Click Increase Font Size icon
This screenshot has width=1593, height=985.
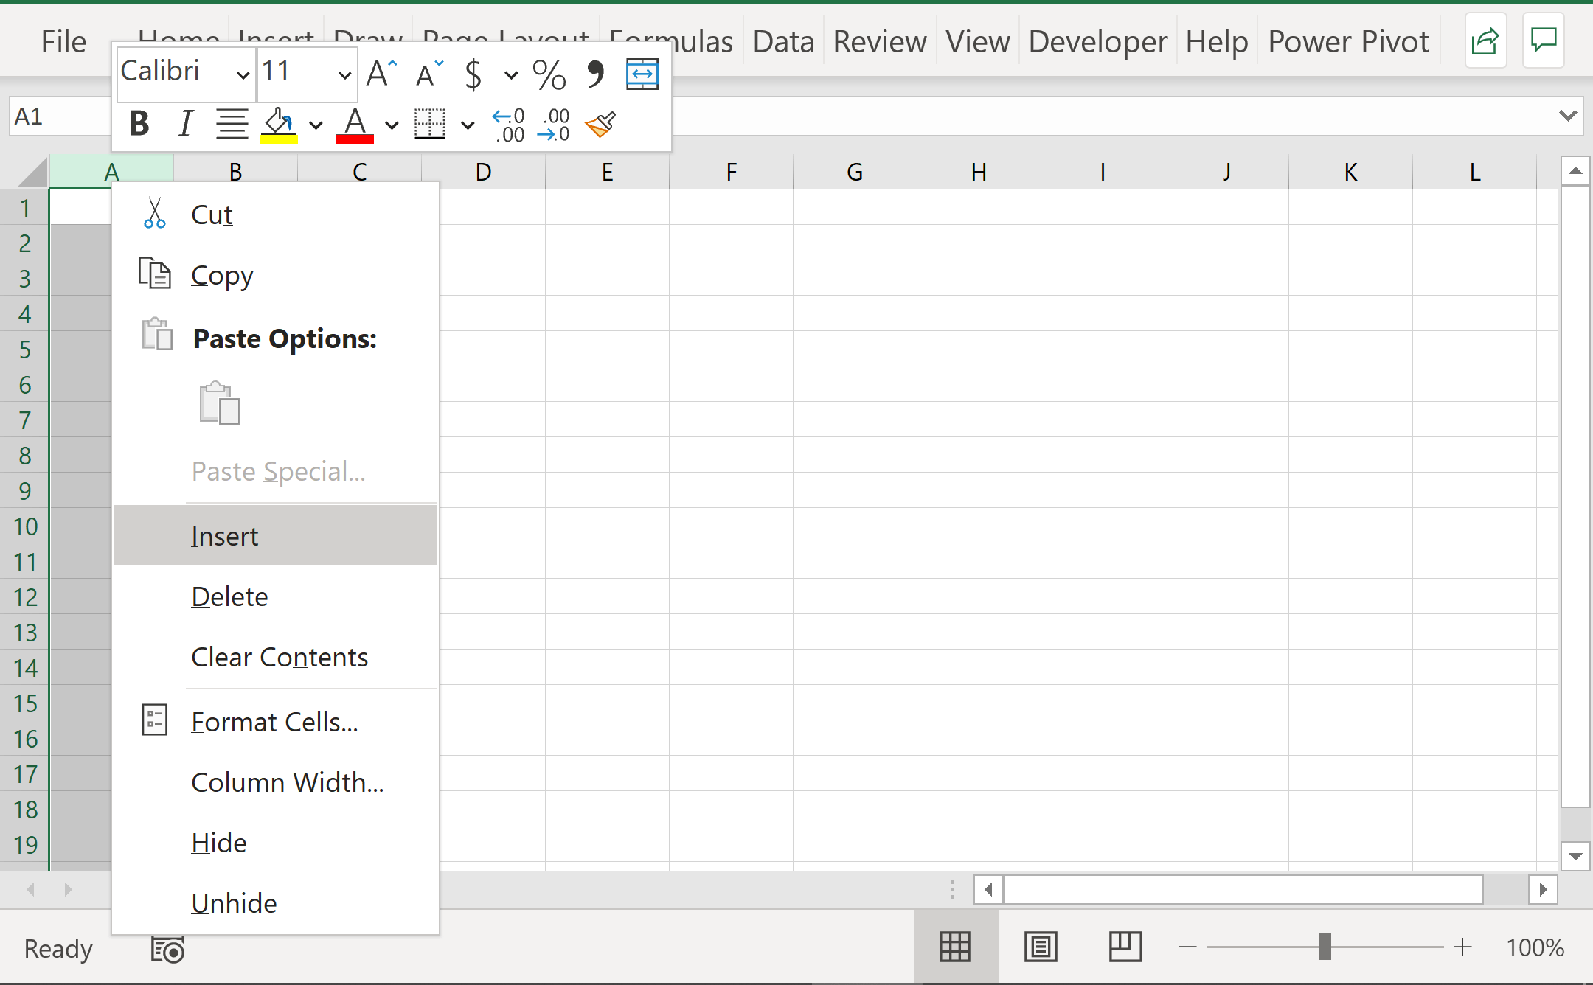pos(381,73)
